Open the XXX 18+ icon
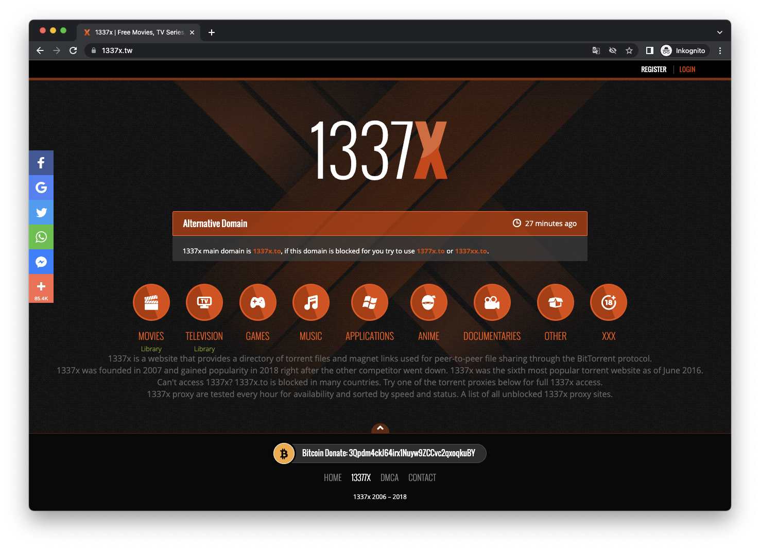The width and height of the screenshot is (760, 549). tap(609, 302)
